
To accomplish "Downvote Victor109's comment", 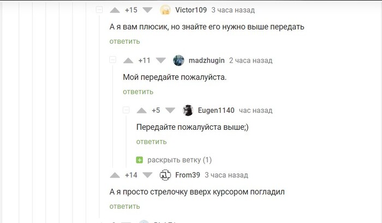I will [x=148, y=10].
